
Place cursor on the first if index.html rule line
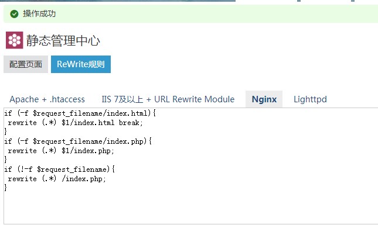point(80,113)
